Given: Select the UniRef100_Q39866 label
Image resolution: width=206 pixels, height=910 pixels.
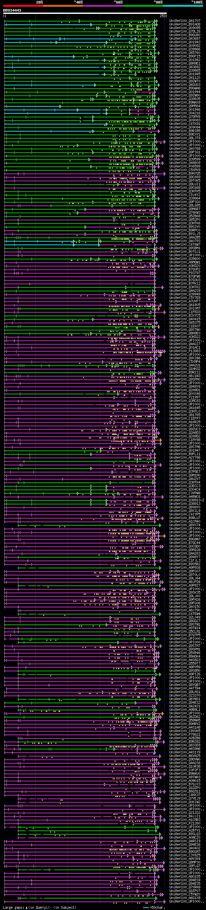Looking at the screenshot, I should (185, 49).
